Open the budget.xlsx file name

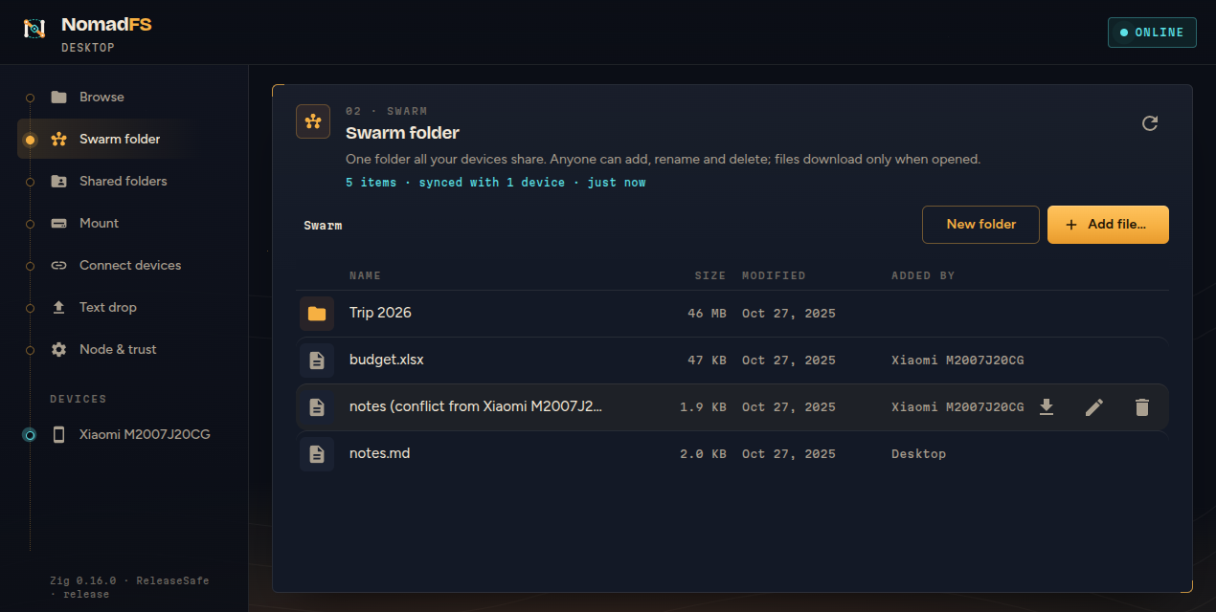click(387, 361)
